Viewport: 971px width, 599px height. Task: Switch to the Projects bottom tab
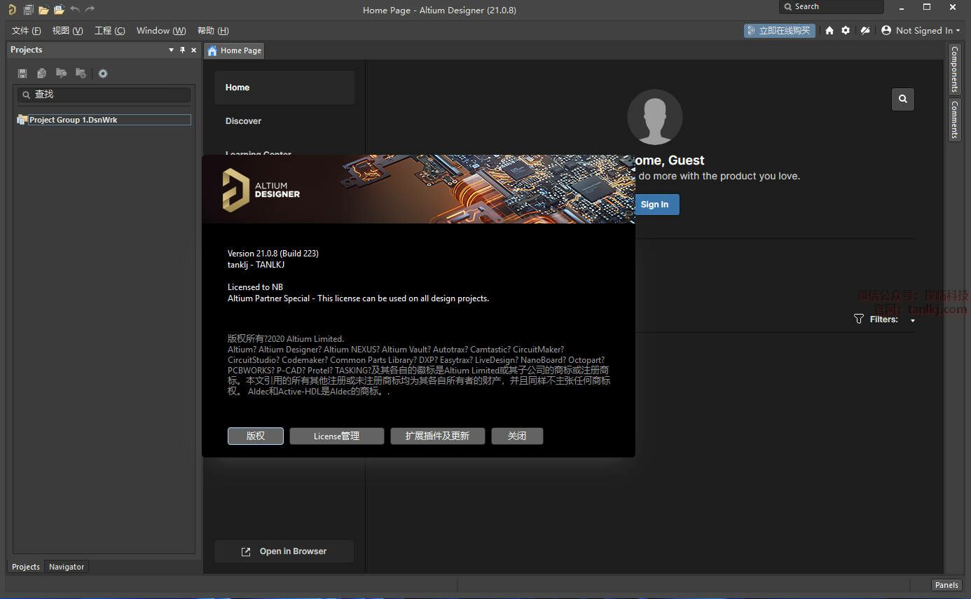[26, 567]
